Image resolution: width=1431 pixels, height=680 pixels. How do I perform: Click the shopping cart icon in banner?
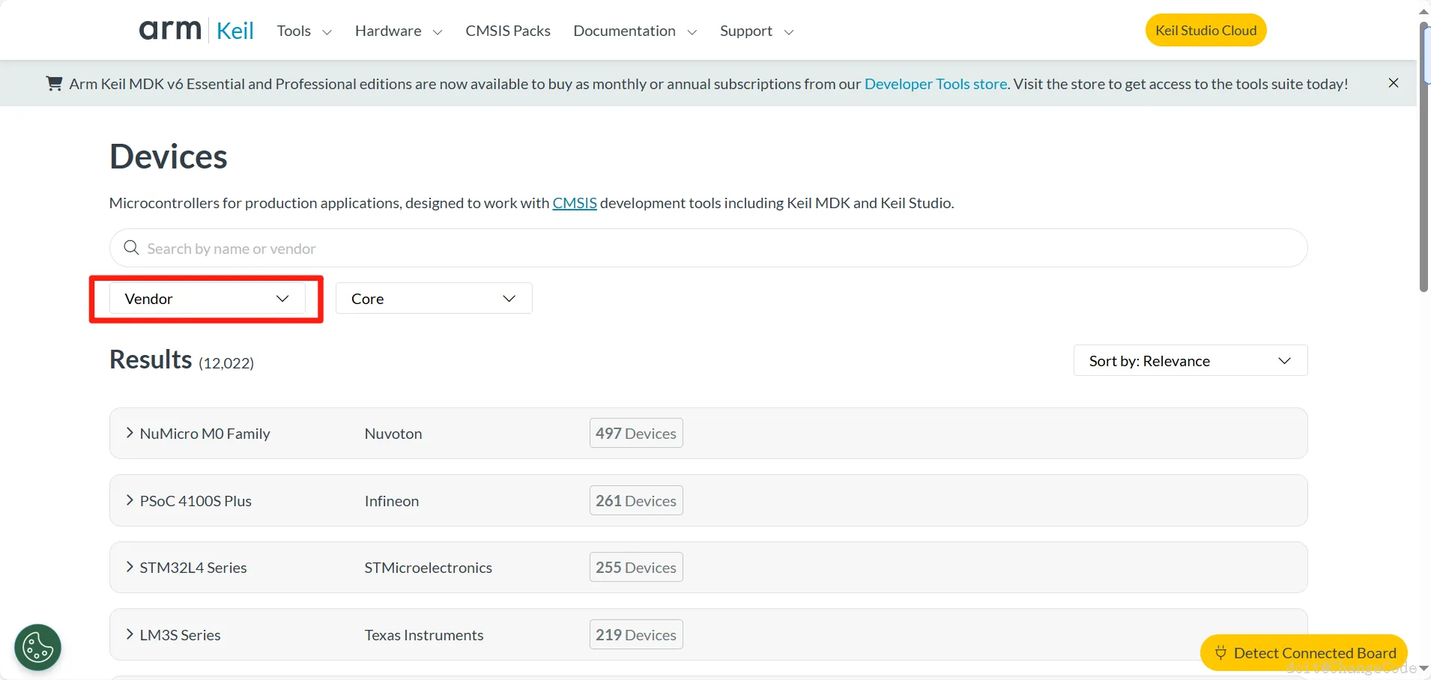(x=54, y=84)
